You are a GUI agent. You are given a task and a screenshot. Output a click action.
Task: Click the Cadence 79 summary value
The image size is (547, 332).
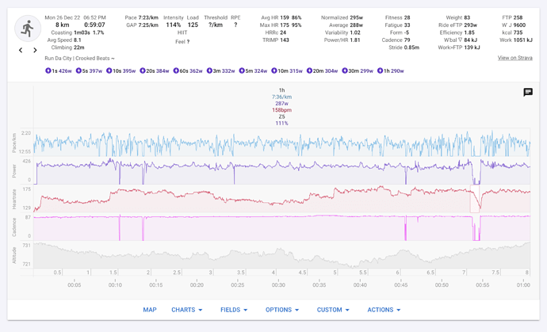(x=407, y=40)
